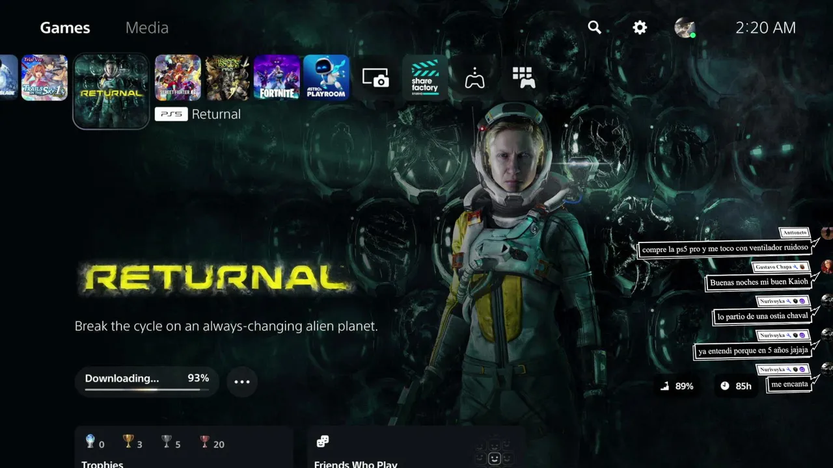The height and width of the screenshot is (468, 833).
Task: Open the search magnifier icon
Action: (594, 27)
